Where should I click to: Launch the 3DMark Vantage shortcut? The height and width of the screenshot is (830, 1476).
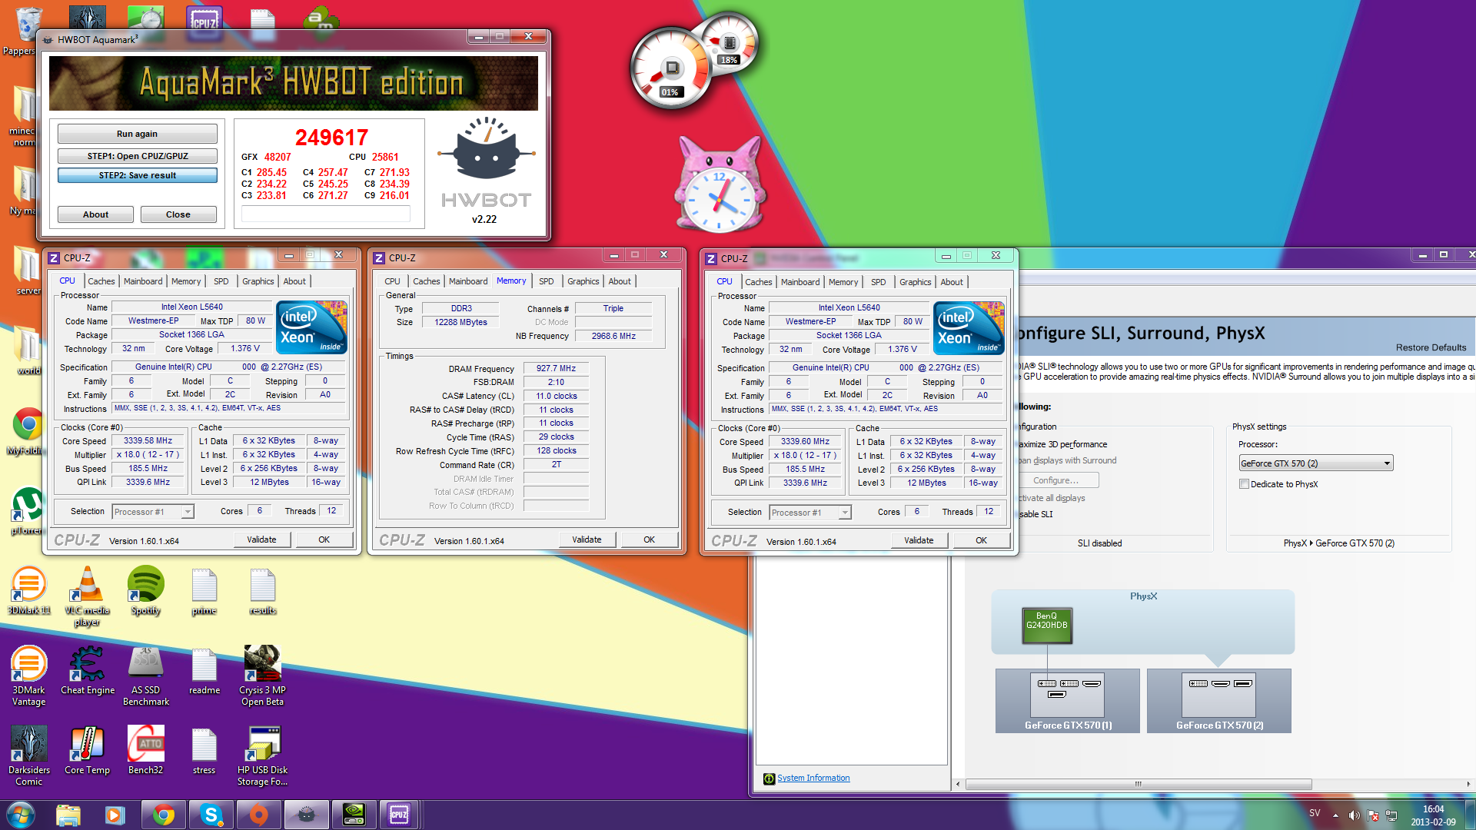coord(28,676)
